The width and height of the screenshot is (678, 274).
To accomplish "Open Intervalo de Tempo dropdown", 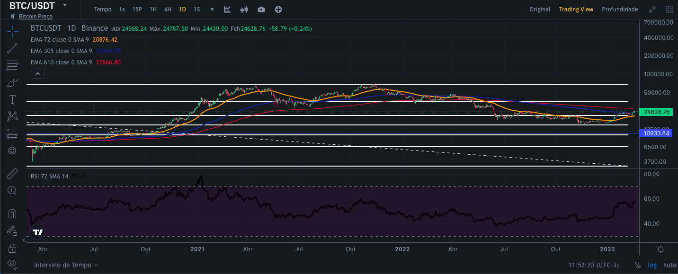I will [66, 265].
